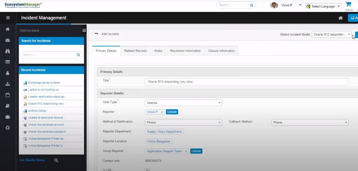This screenshot has height=171, width=358.
Task: Open the shopping cart icon
Action: click(x=348, y=4)
